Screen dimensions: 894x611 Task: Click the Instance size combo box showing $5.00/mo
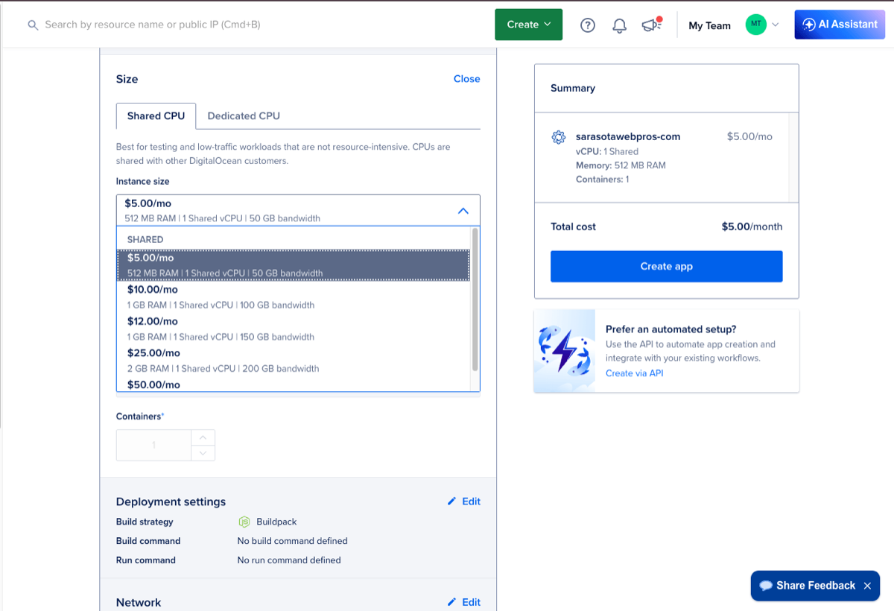pos(298,210)
